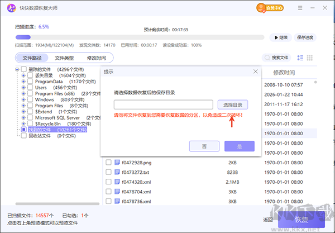This screenshot has height=233, width=335.
Task: Click the tree horizontal scrollbar
Action: point(58,204)
